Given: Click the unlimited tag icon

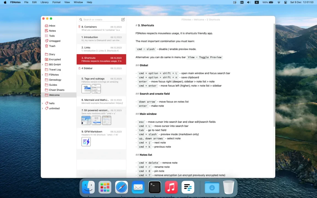Looking at the screenshot, I should click(x=47, y=108).
